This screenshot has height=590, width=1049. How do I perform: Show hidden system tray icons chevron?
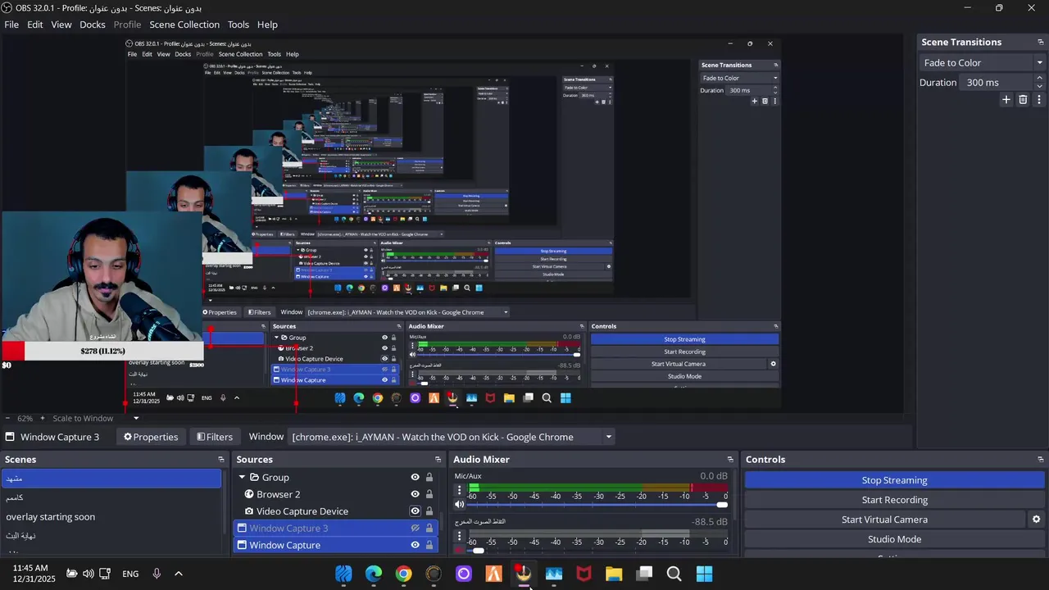click(x=179, y=574)
